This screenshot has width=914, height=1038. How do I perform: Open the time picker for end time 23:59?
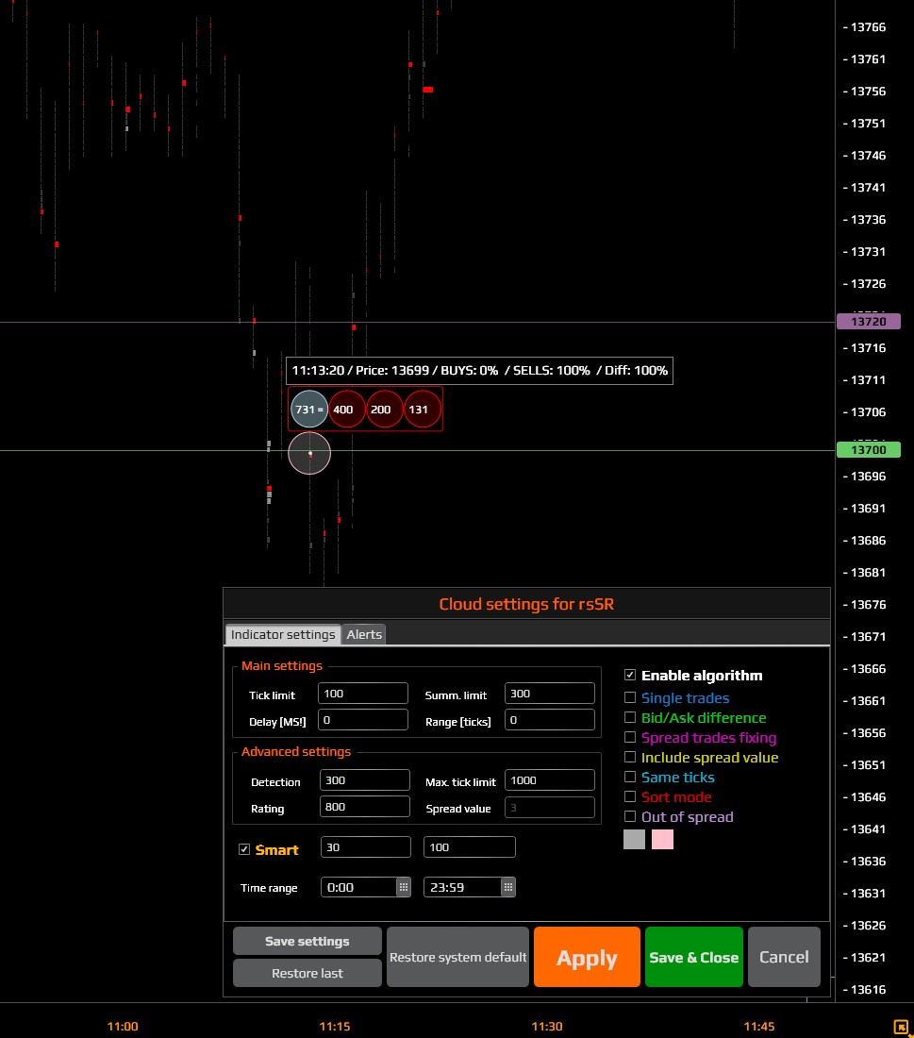(x=507, y=887)
